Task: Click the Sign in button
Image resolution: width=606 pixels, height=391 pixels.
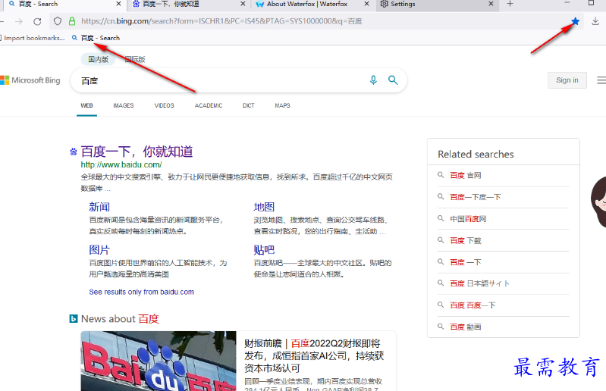Action: pyautogui.click(x=567, y=80)
